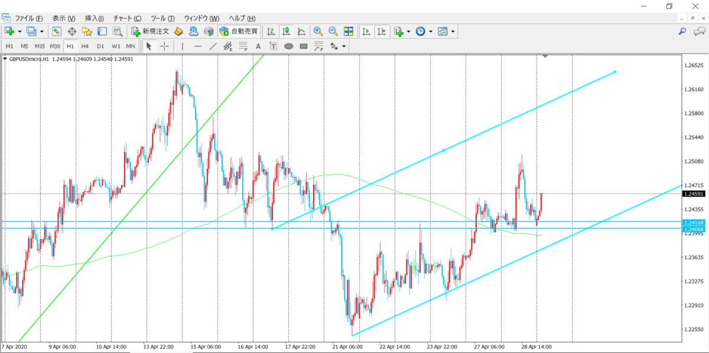Select the text A tool
This screenshot has width=709, height=353.
[258, 46]
